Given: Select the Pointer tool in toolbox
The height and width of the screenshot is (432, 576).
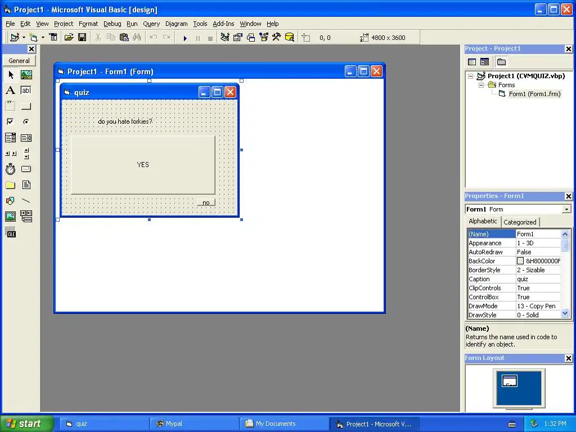Looking at the screenshot, I should [11, 75].
